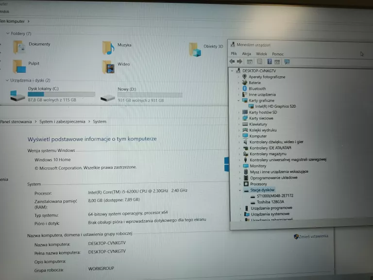
Task: Open the Akcja menu in Device Manager
Action: [x=246, y=54]
